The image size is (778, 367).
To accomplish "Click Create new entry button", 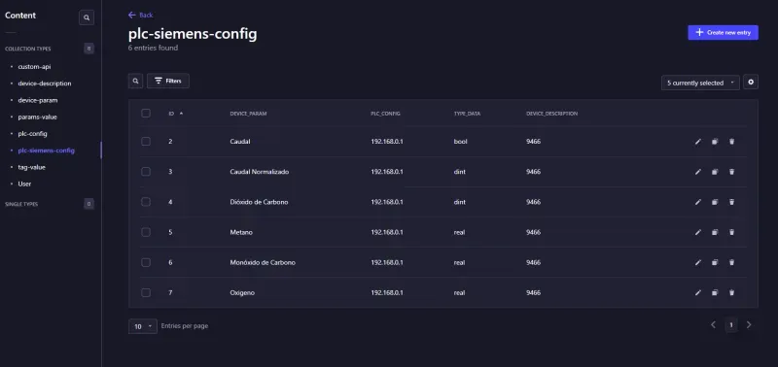I will (x=723, y=33).
